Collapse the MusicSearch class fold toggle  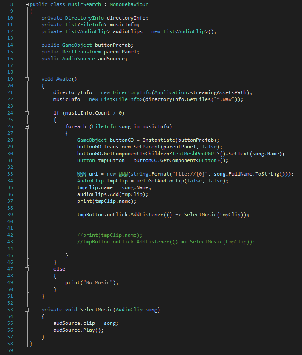[27, 4]
